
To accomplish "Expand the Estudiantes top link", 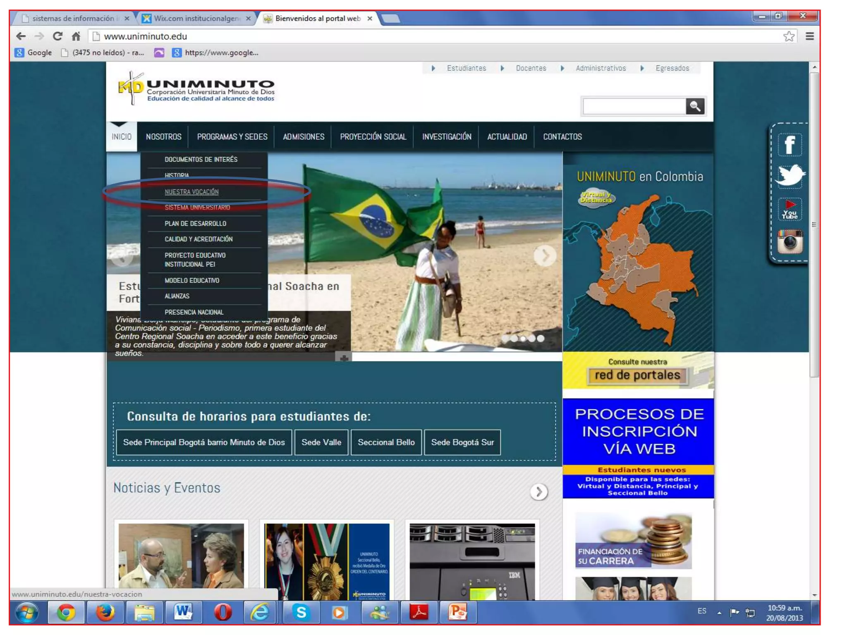I will click(466, 68).
